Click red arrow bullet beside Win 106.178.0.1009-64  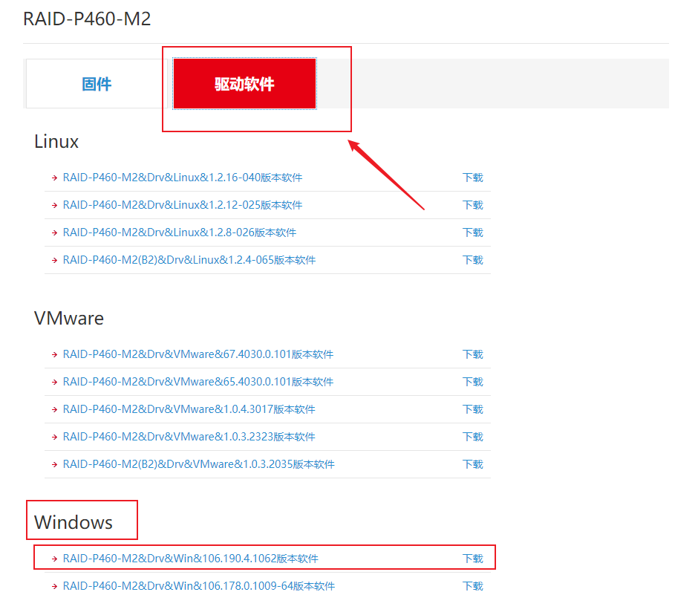coord(54,586)
